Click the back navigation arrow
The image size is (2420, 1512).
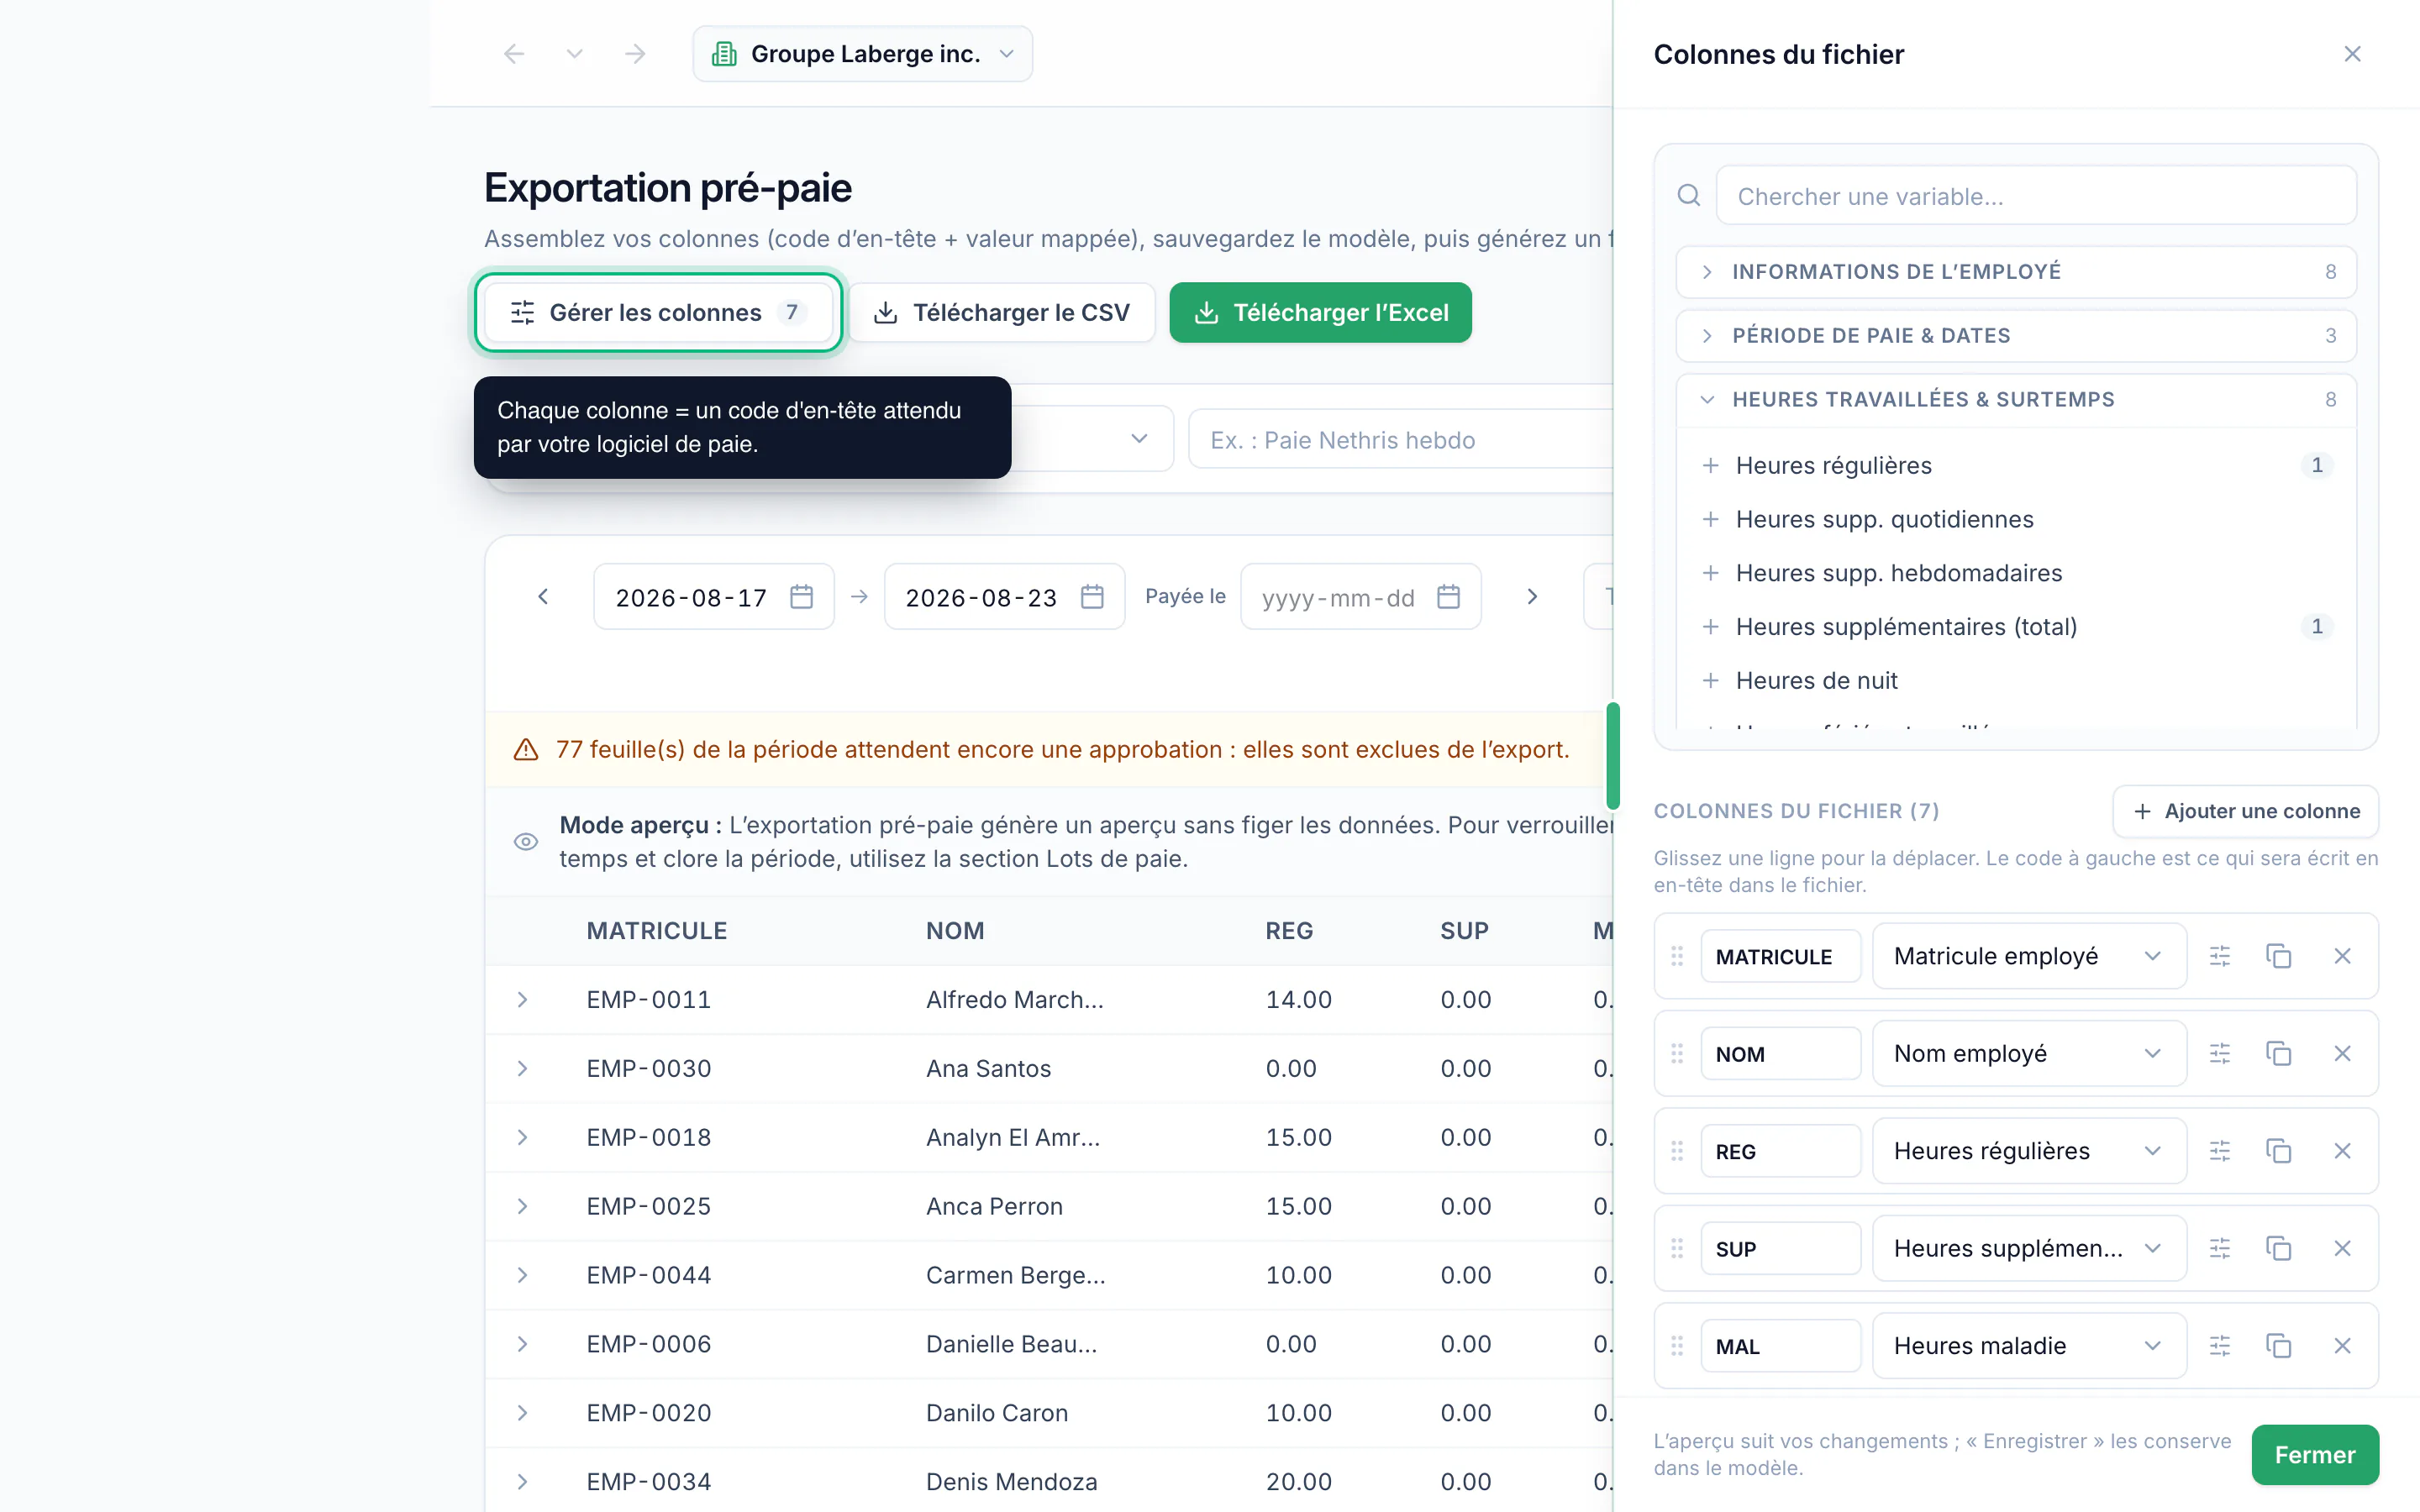(514, 54)
